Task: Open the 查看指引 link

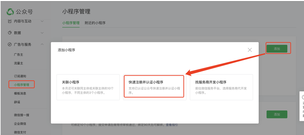Action: [x=172, y=125]
